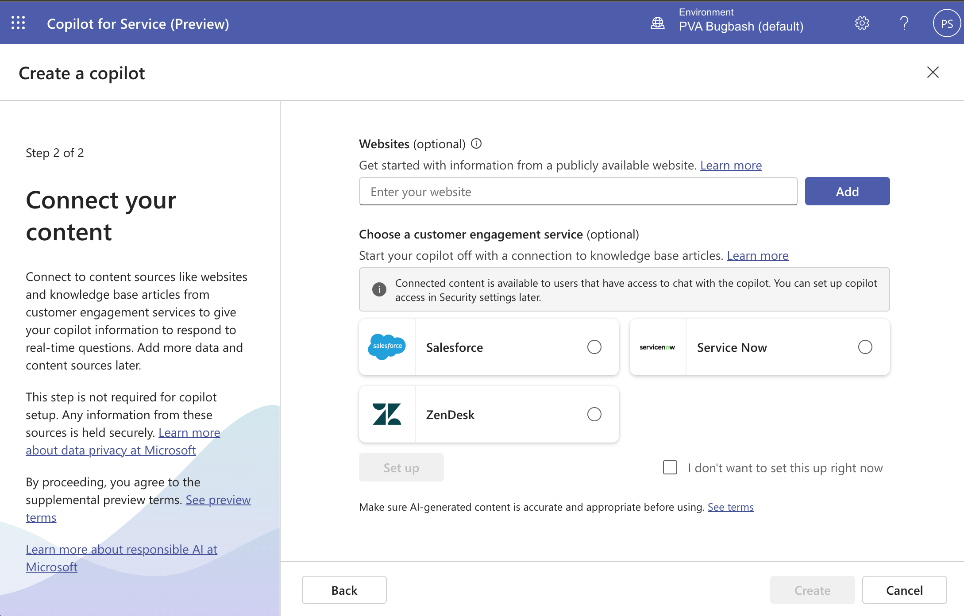Click the Copilot for Service app icon
964x616 pixels.
pos(19,23)
